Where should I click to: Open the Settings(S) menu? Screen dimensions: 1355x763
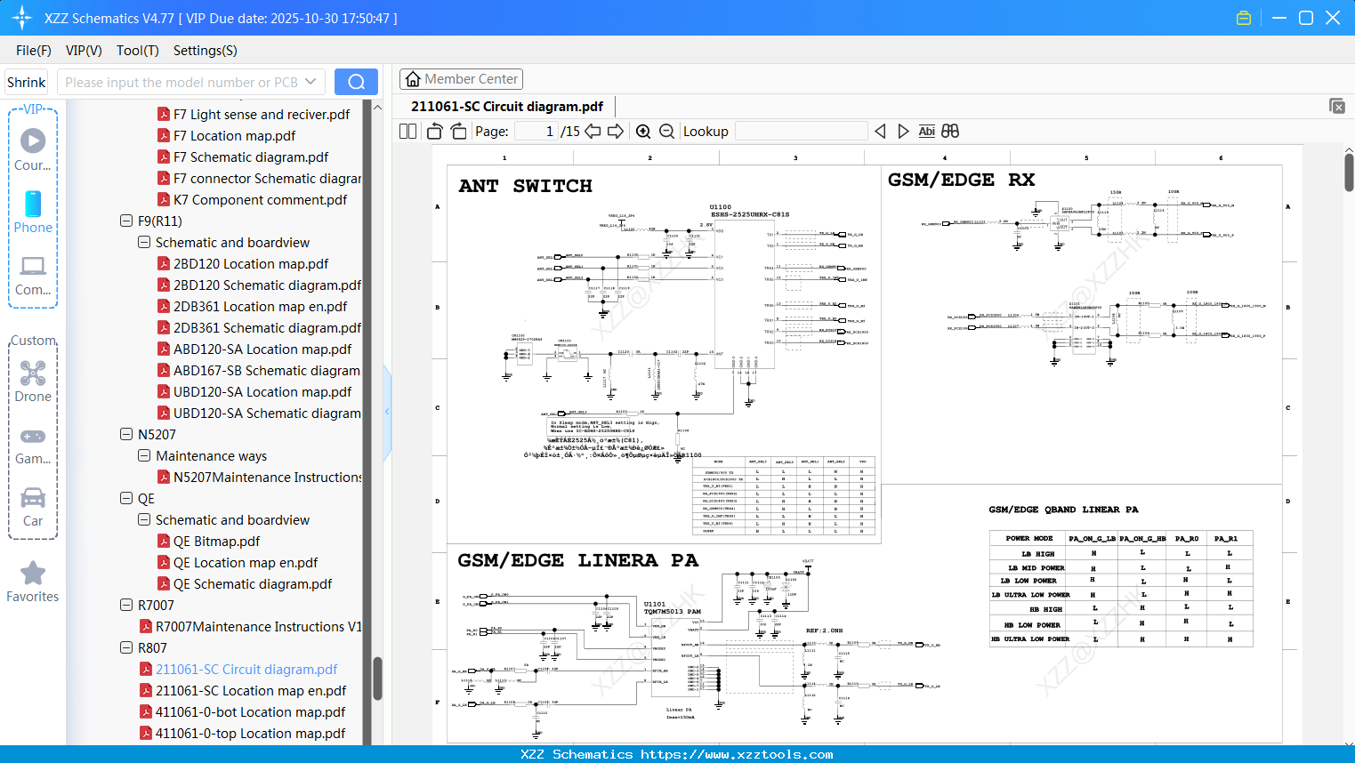point(206,51)
